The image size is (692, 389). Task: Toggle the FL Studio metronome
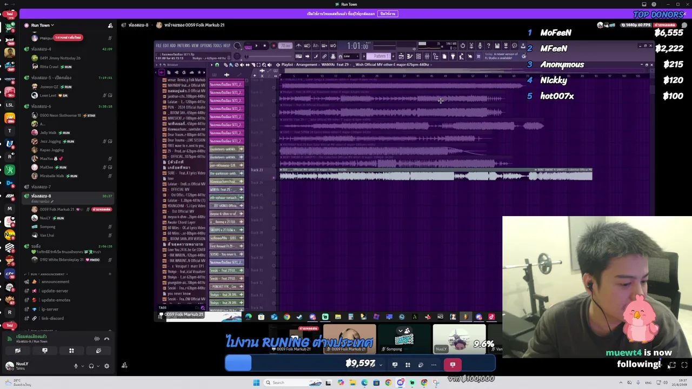click(298, 46)
